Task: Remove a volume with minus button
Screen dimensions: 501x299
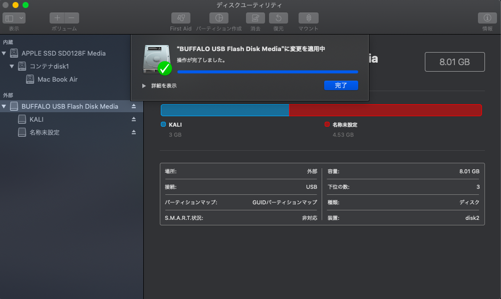Action: [x=72, y=18]
